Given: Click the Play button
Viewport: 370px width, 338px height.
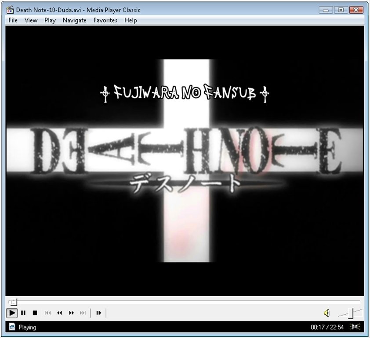Looking at the screenshot, I should [12, 313].
